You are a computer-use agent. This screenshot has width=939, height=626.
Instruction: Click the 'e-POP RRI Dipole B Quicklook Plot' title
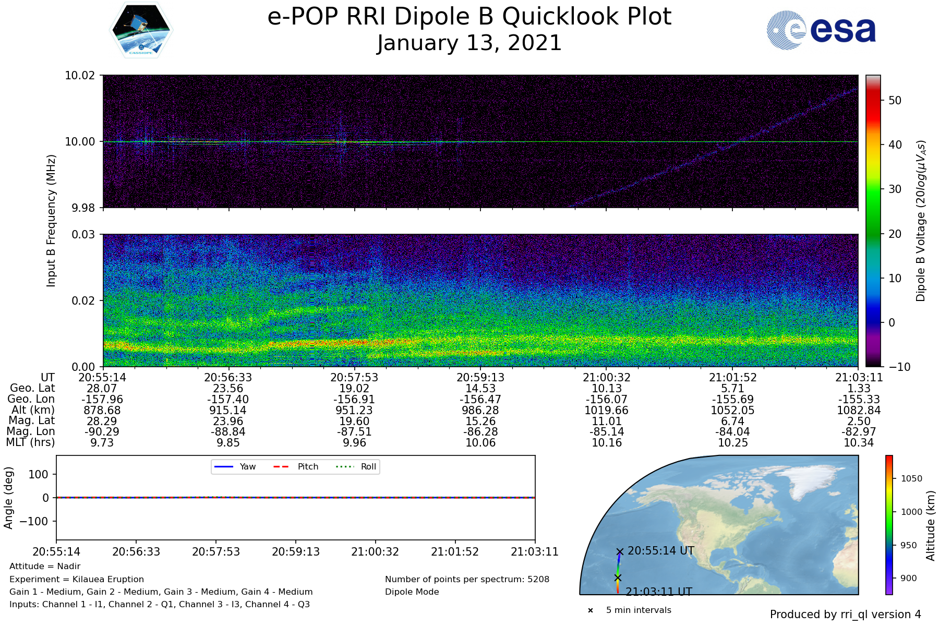[469, 17]
